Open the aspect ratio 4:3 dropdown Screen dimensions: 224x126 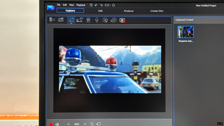tap(108, 5)
